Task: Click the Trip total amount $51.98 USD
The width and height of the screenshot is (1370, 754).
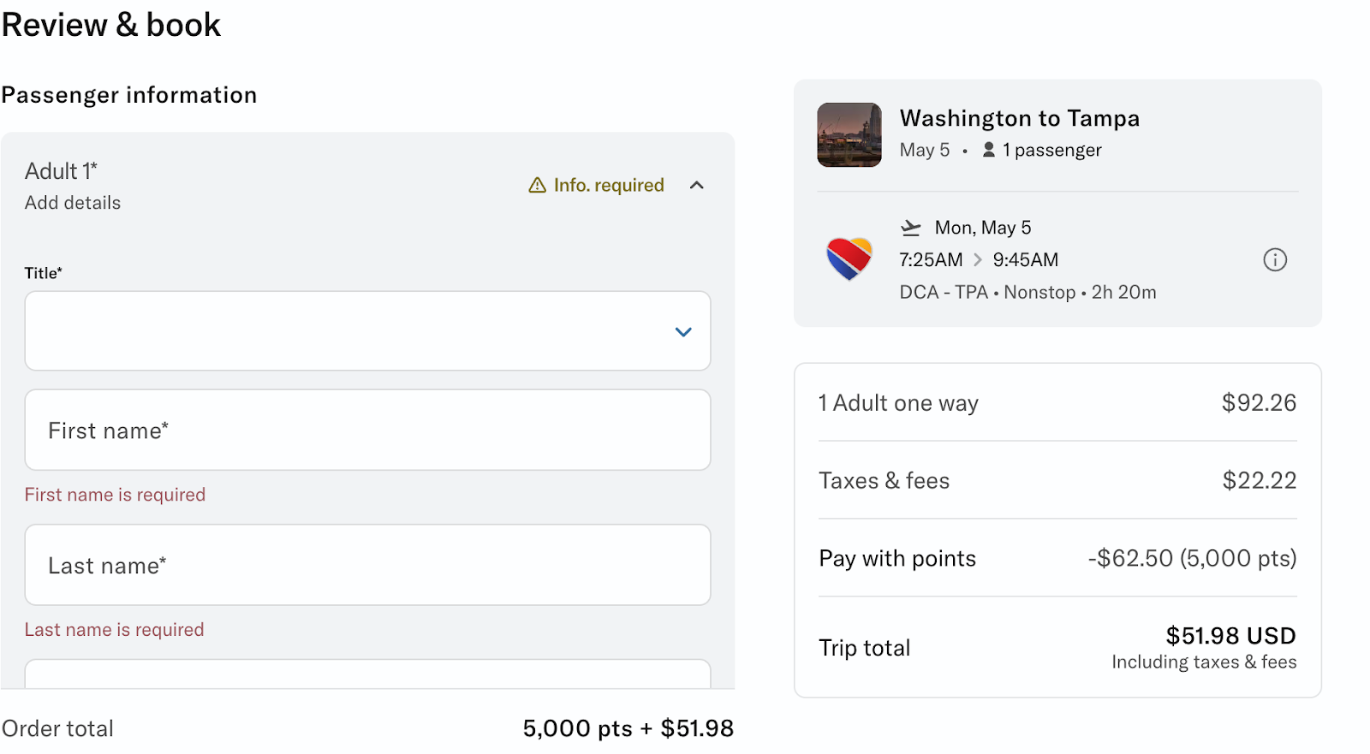Action: (1230, 636)
